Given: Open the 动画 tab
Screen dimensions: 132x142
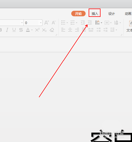Looking at the screenshot, I should [128, 14].
